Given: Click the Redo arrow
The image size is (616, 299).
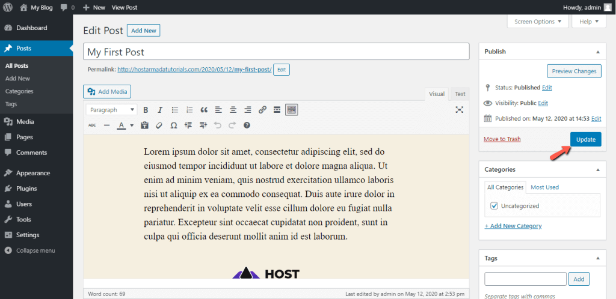Looking at the screenshot, I should pyautogui.click(x=232, y=125).
